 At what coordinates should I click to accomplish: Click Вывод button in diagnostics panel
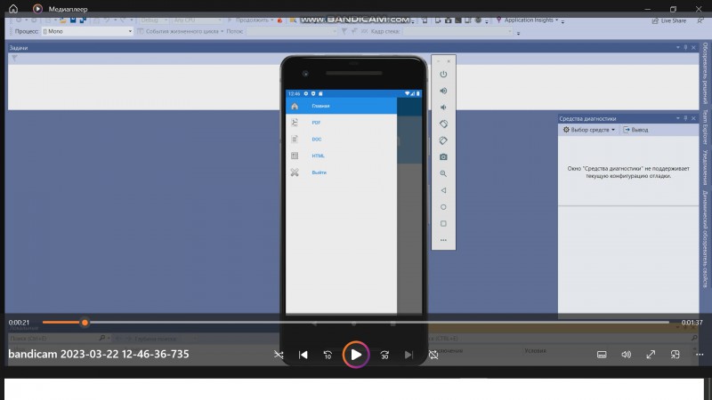[635, 130]
